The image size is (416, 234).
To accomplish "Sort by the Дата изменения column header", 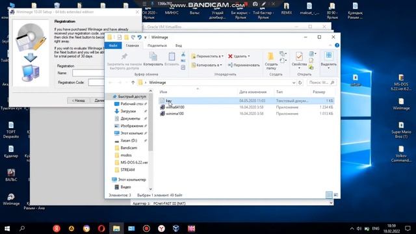I will (x=253, y=92).
